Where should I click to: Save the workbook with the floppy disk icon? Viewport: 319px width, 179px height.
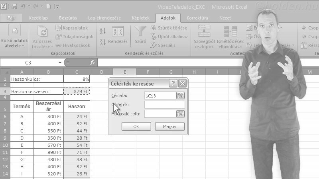pyautogui.click(x=14, y=6)
